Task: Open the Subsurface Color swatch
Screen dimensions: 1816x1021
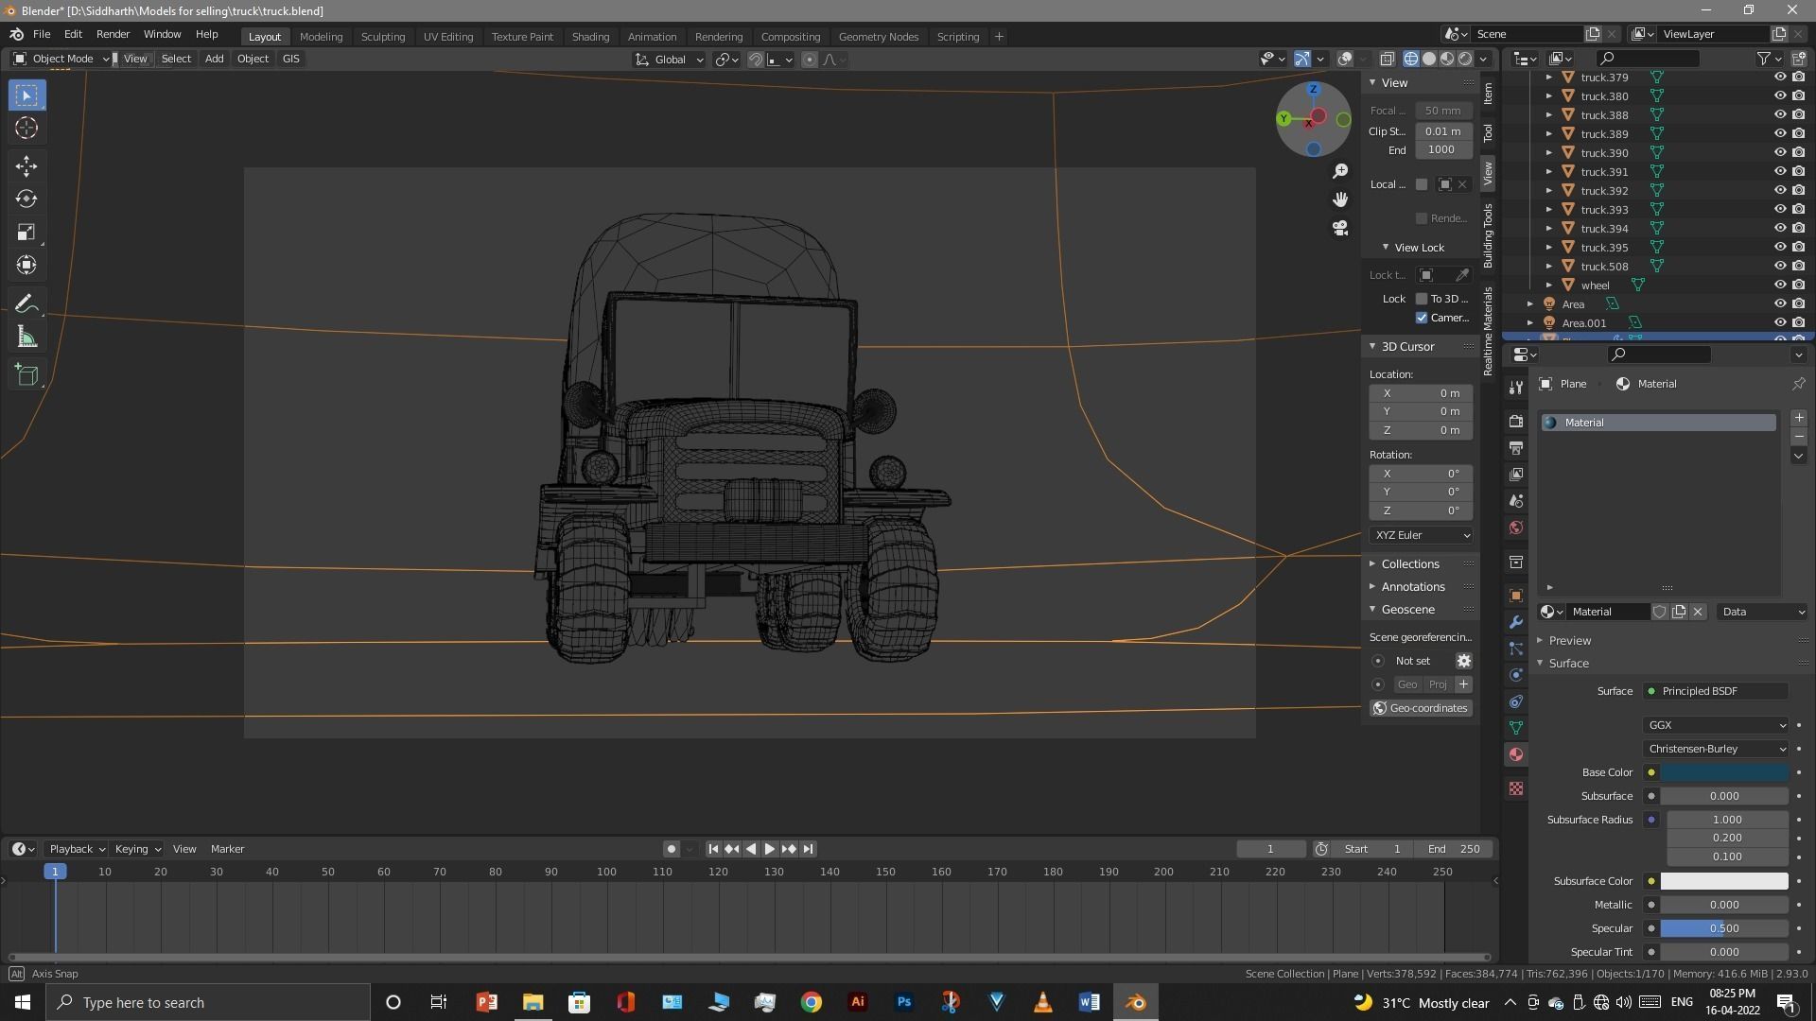Action: pyautogui.click(x=1724, y=881)
